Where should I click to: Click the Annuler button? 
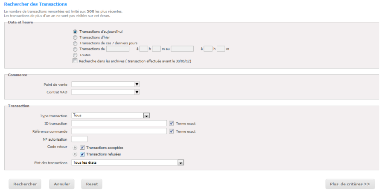coord(62,184)
